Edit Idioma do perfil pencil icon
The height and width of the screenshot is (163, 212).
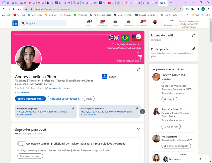tap(194, 35)
